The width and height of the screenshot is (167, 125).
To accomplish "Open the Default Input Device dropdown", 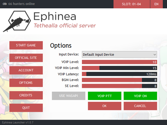I will [119, 54].
